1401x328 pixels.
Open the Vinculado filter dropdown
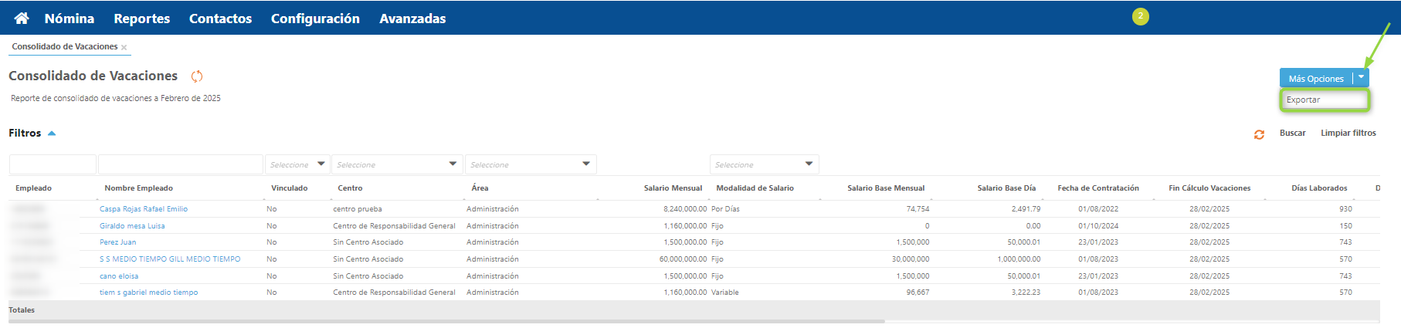[297, 164]
